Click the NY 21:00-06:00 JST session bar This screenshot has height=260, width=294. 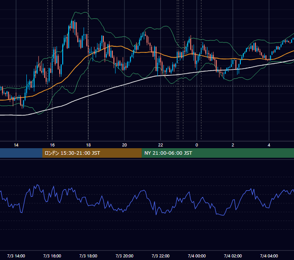217,153
